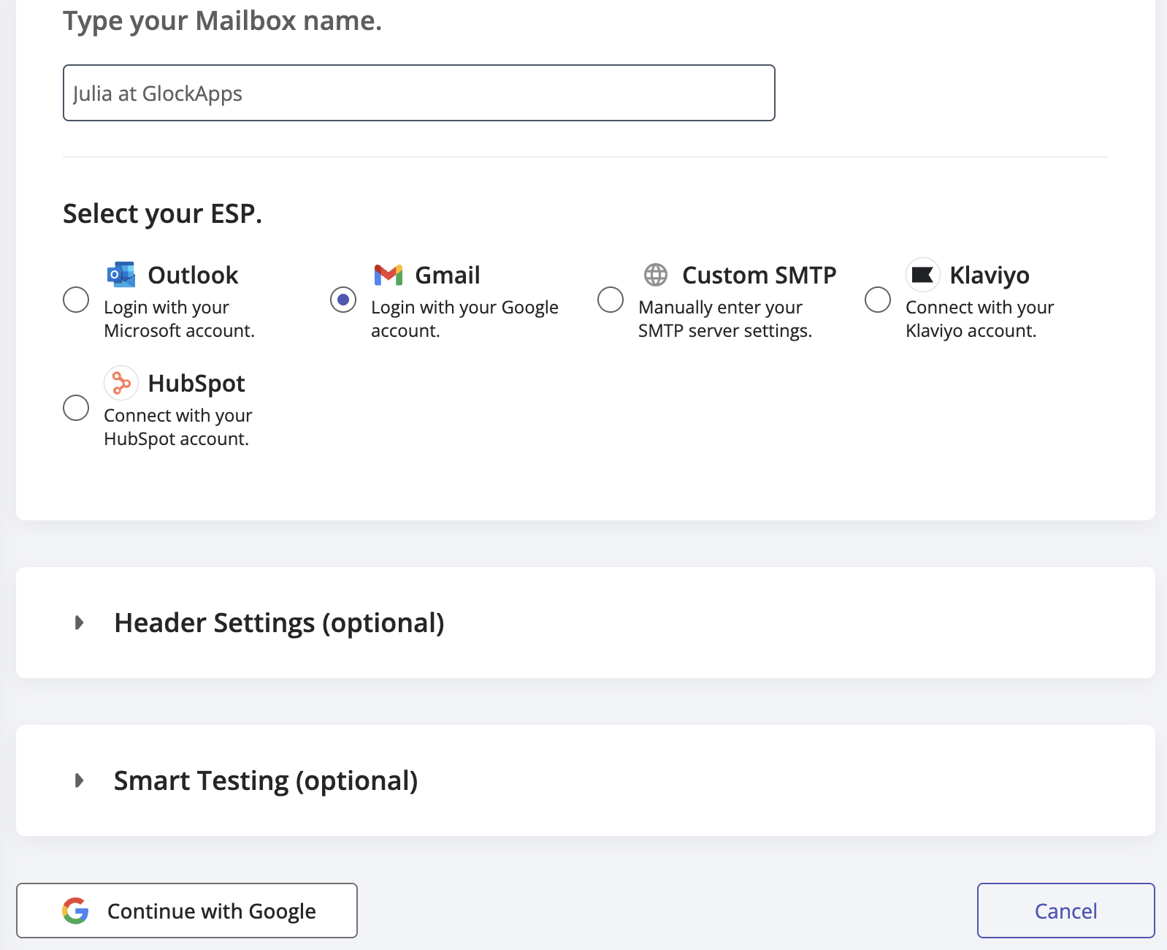Click the Gmail envelope icon
1167x950 pixels.
point(389,275)
